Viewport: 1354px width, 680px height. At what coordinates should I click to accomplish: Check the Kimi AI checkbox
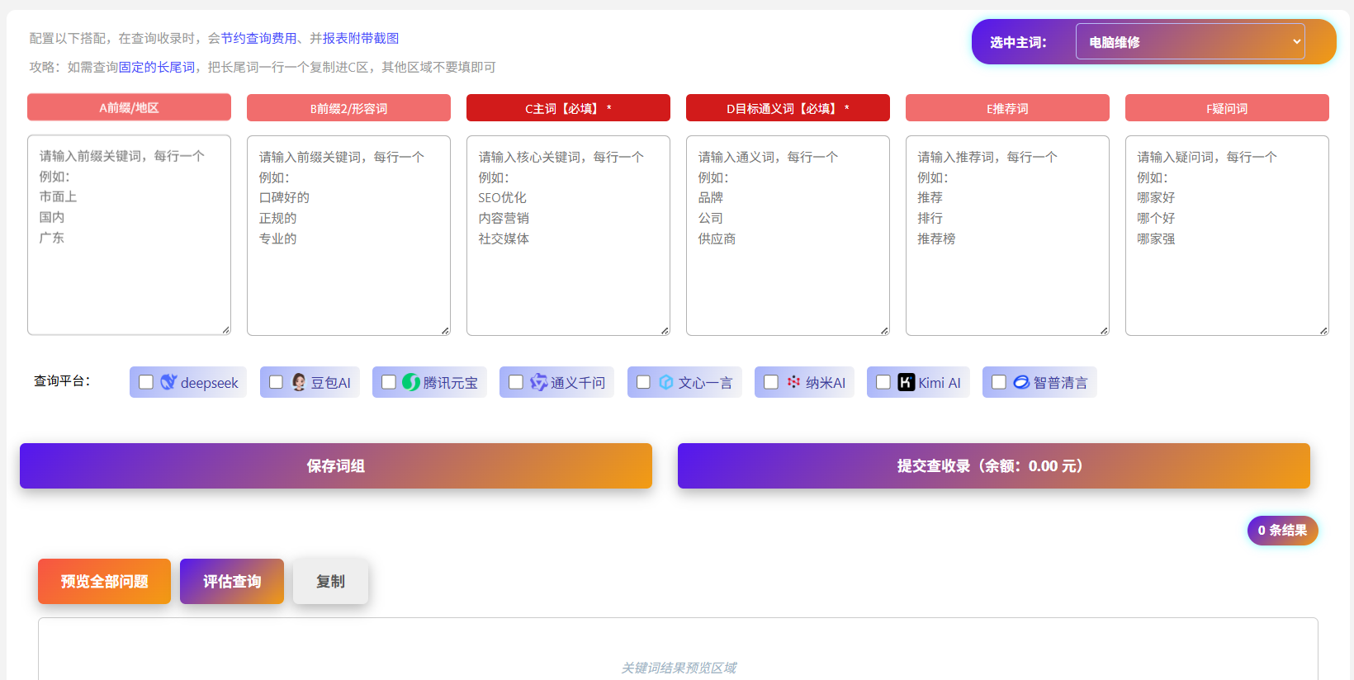[883, 382]
